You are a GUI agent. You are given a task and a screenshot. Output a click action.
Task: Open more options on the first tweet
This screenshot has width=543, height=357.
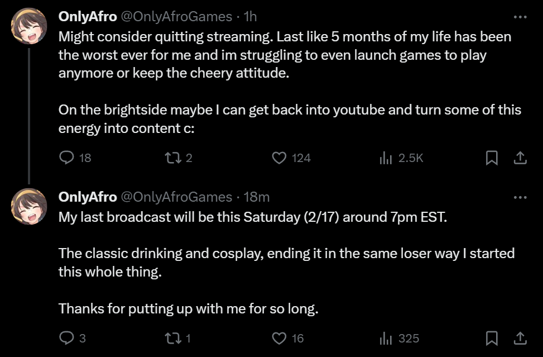[520, 17]
